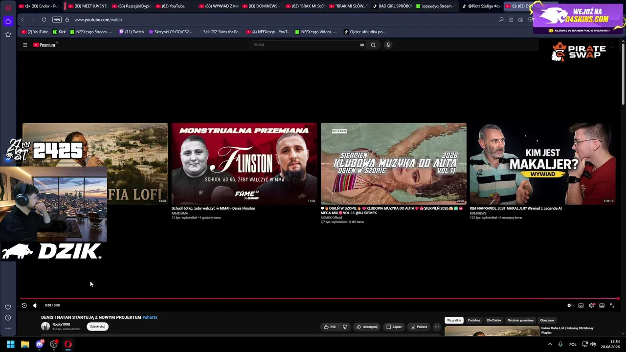Screen dimensions: 626x352
Task: Start voice search with microphone
Action: pos(388,45)
